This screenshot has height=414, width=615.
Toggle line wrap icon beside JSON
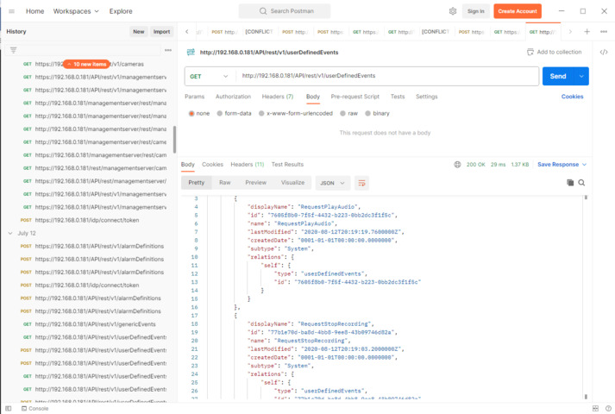coord(361,183)
